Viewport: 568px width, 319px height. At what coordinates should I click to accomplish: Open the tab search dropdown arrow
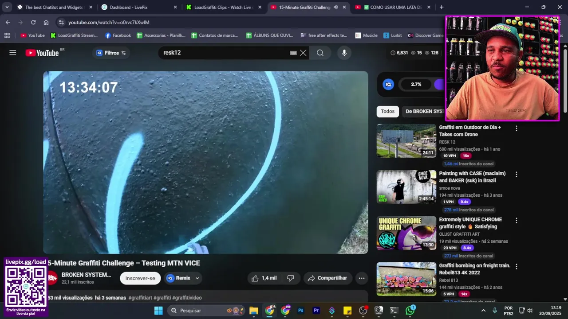(7, 7)
